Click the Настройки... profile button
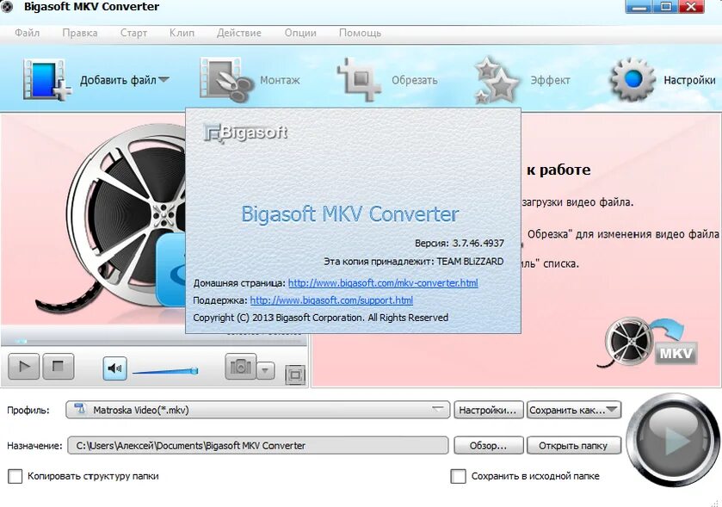This screenshot has height=507, width=722. [489, 410]
